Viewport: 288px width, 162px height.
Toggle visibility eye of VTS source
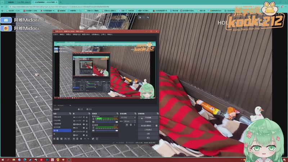84,128
